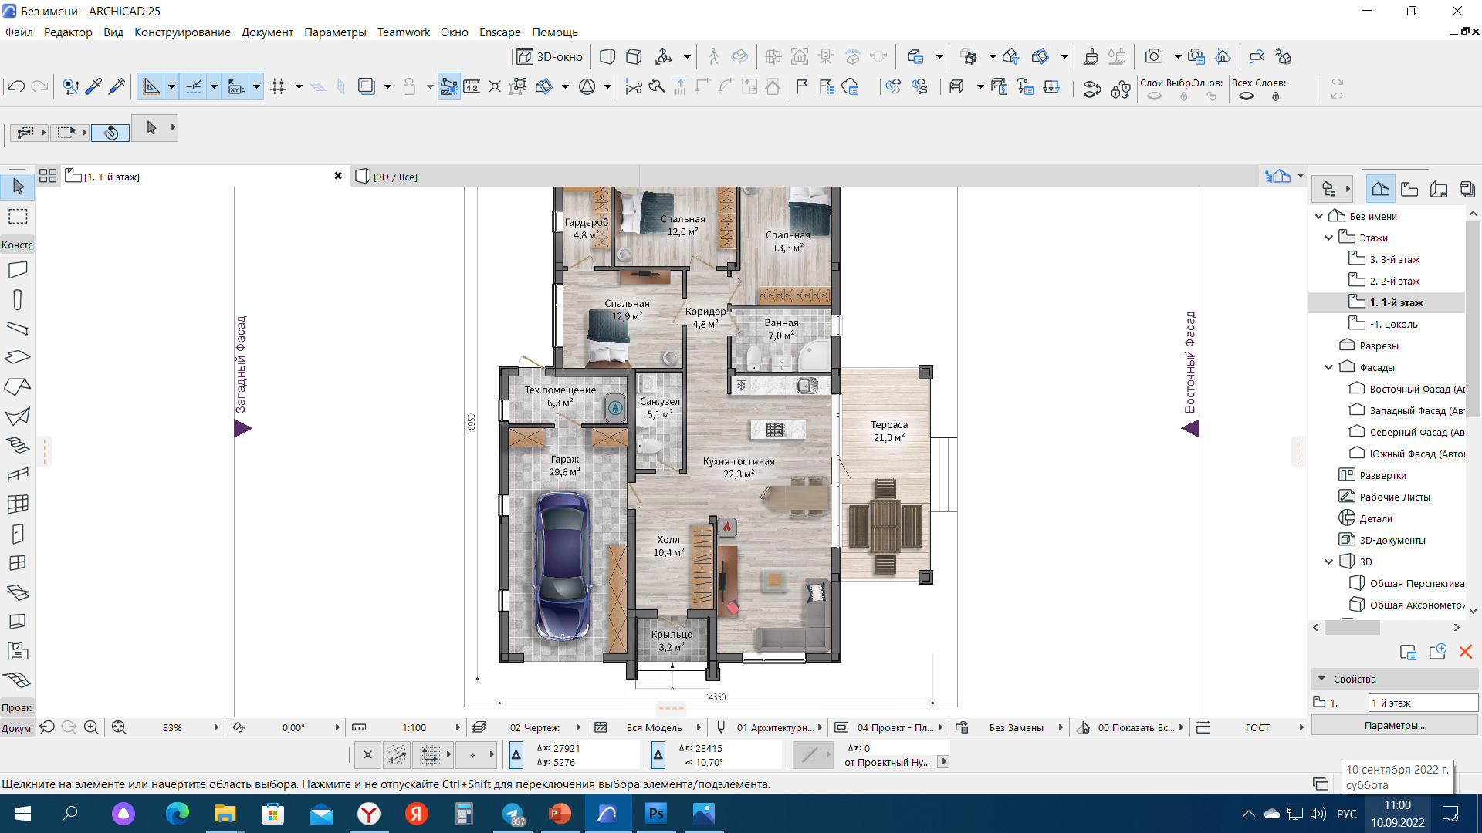Viewport: 1482px width, 833px height.
Task: Switch to the 3D / Все tab
Action: [x=394, y=177]
